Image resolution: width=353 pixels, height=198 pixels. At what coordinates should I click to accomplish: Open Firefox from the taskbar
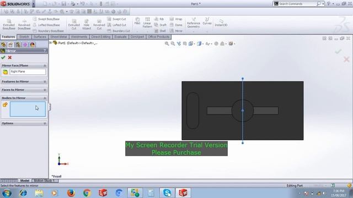tap(71, 193)
